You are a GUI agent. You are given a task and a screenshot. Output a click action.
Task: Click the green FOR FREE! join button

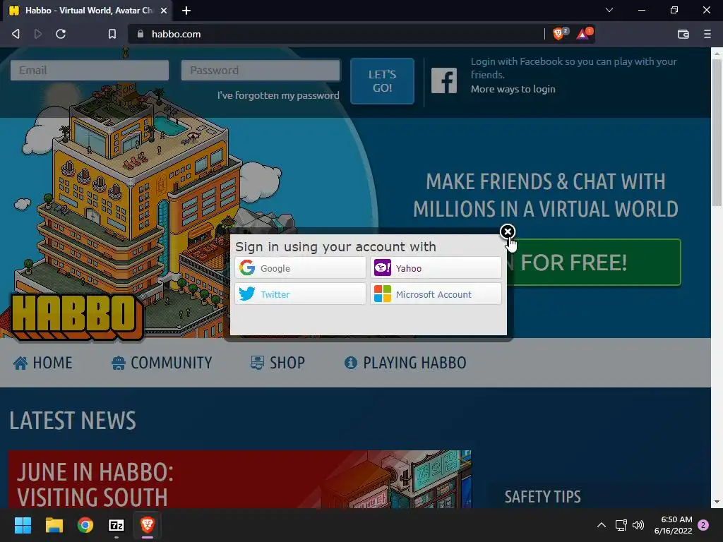(594, 263)
